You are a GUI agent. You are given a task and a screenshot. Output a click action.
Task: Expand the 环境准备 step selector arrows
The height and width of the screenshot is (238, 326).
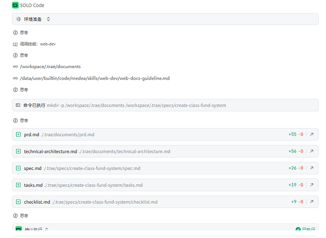pos(48,19)
